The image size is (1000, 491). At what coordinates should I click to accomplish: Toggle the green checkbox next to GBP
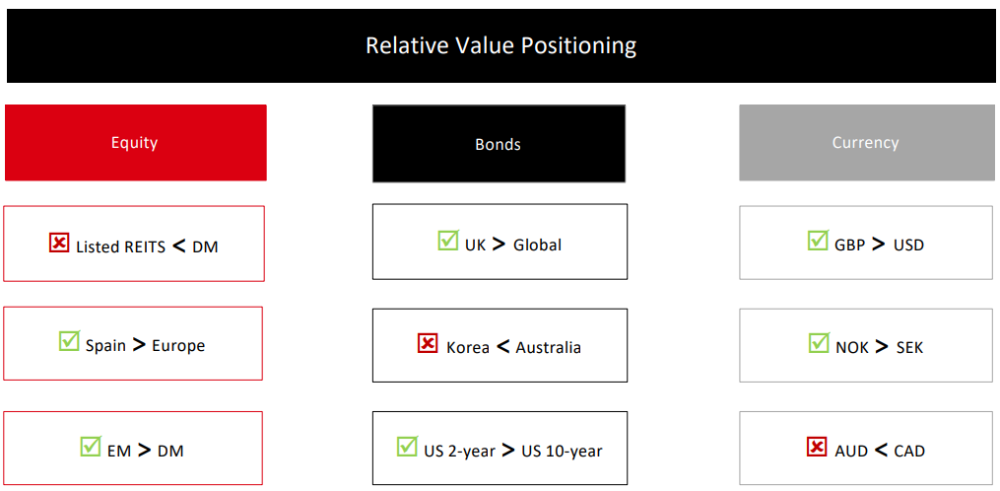(x=818, y=240)
